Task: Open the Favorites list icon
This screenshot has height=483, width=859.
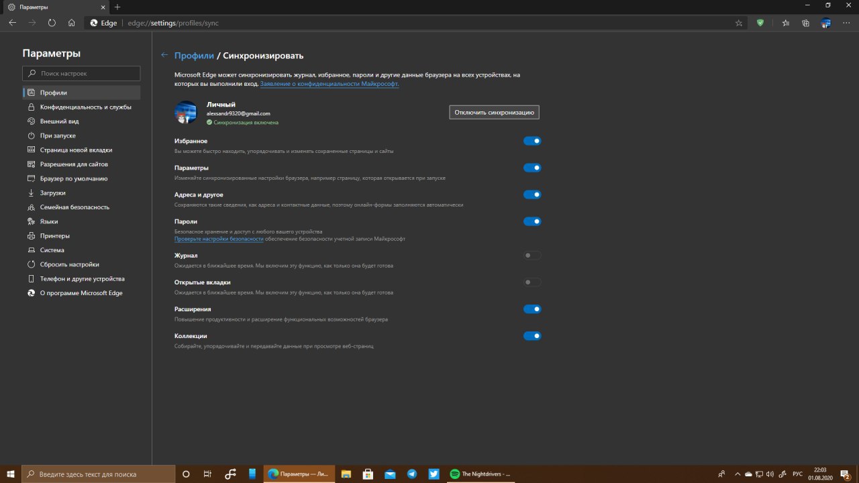Action: [786, 23]
